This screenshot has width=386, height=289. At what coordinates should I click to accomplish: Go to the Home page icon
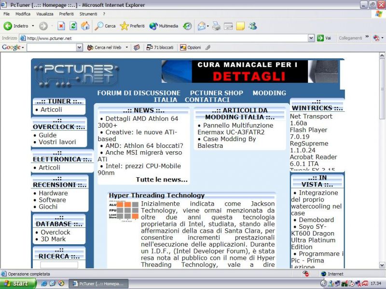85,26
